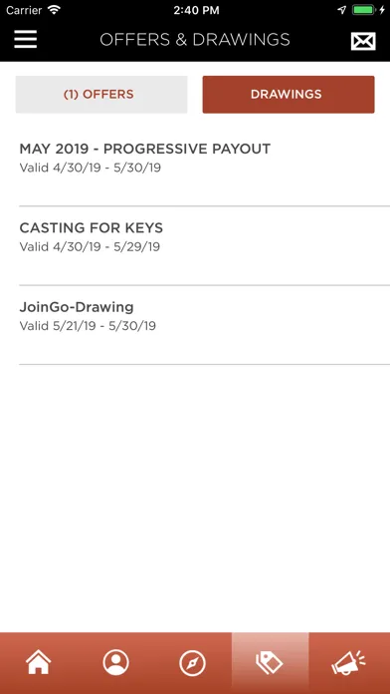
Task: Tap Valid 5/21/19 - 5/30/19 text
Action: (88, 326)
